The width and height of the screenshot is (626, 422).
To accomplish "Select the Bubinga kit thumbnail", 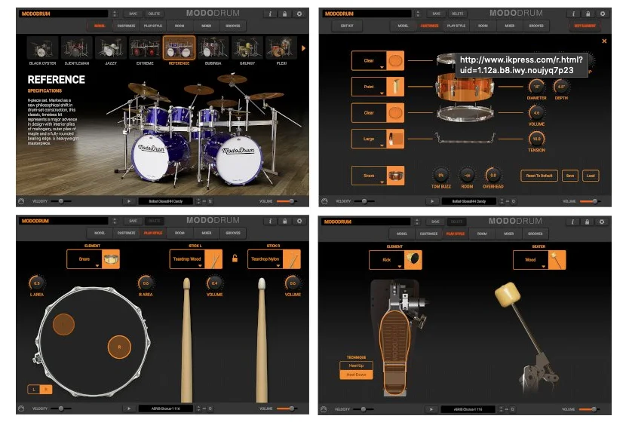I will coord(213,48).
